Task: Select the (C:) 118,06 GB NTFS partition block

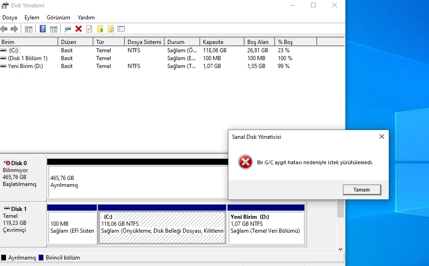Action: (162, 228)
